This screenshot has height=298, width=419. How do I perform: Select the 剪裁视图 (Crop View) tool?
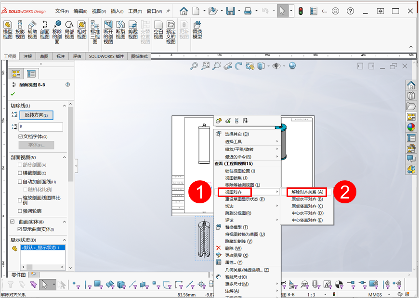[133, 30]
